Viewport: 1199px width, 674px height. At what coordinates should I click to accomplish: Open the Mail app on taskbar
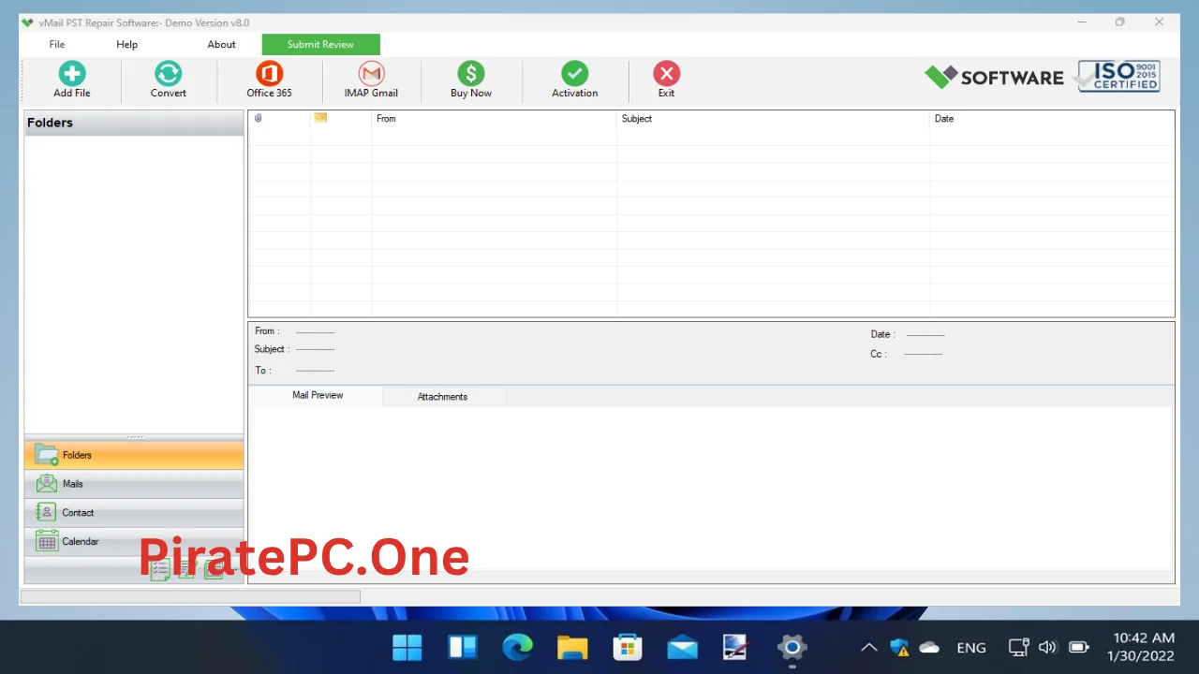(682, 647)
